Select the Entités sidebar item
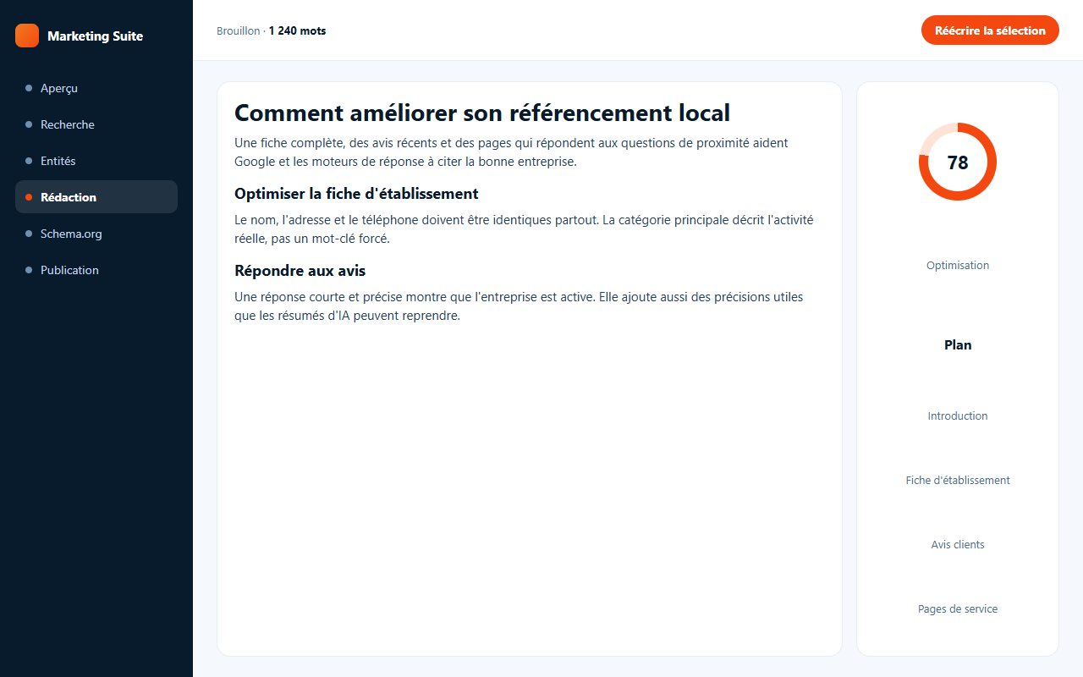 [96, 161]
